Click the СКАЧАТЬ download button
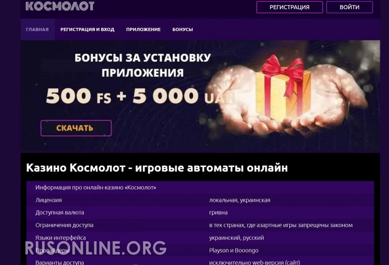Image resolution: width=389 pixels, height=265 pixels. (76, 128)
